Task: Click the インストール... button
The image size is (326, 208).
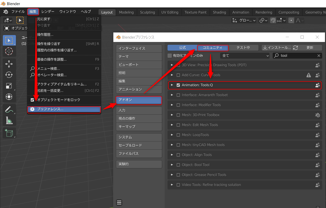Action: pos(277,48)
